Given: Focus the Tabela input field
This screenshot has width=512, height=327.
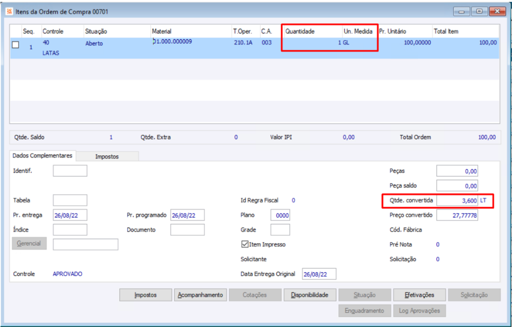Looking at the screenshot, I should pos(70,200).
